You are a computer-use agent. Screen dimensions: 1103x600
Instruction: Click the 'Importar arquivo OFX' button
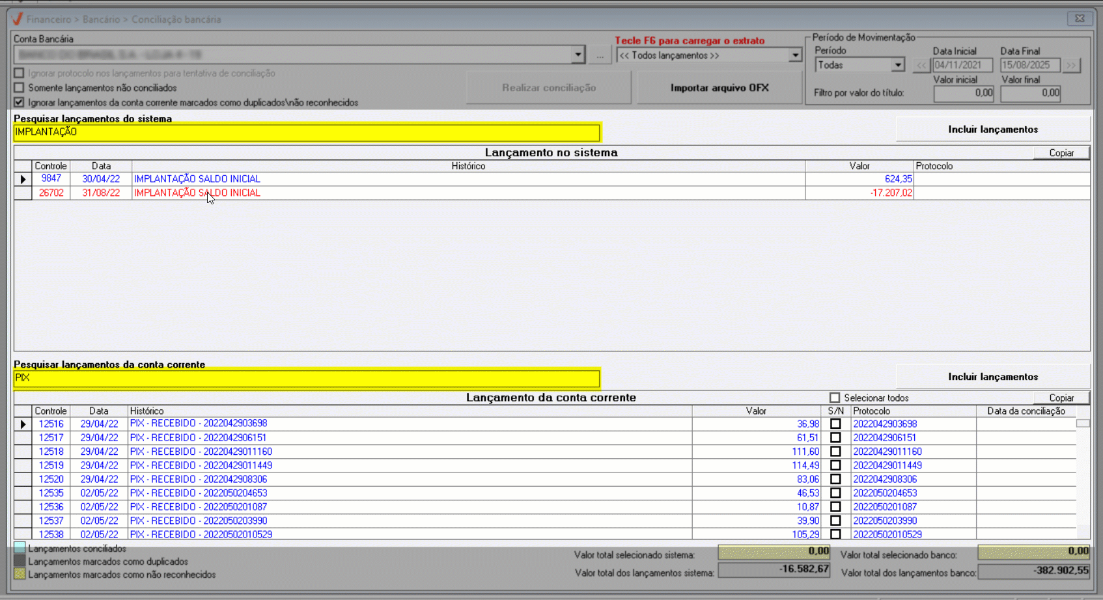(719, 88)
